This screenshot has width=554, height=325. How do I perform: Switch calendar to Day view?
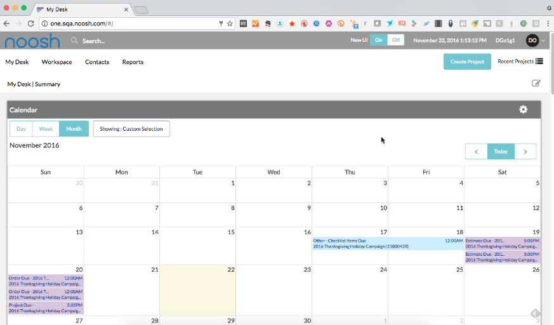[x=21, y=129]
